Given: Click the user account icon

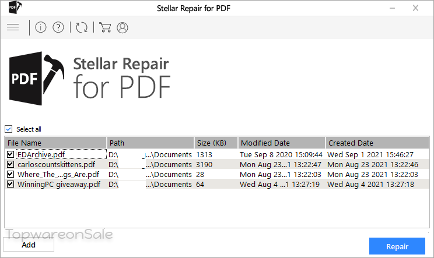Looking at the screenshot, I should 123,27.
